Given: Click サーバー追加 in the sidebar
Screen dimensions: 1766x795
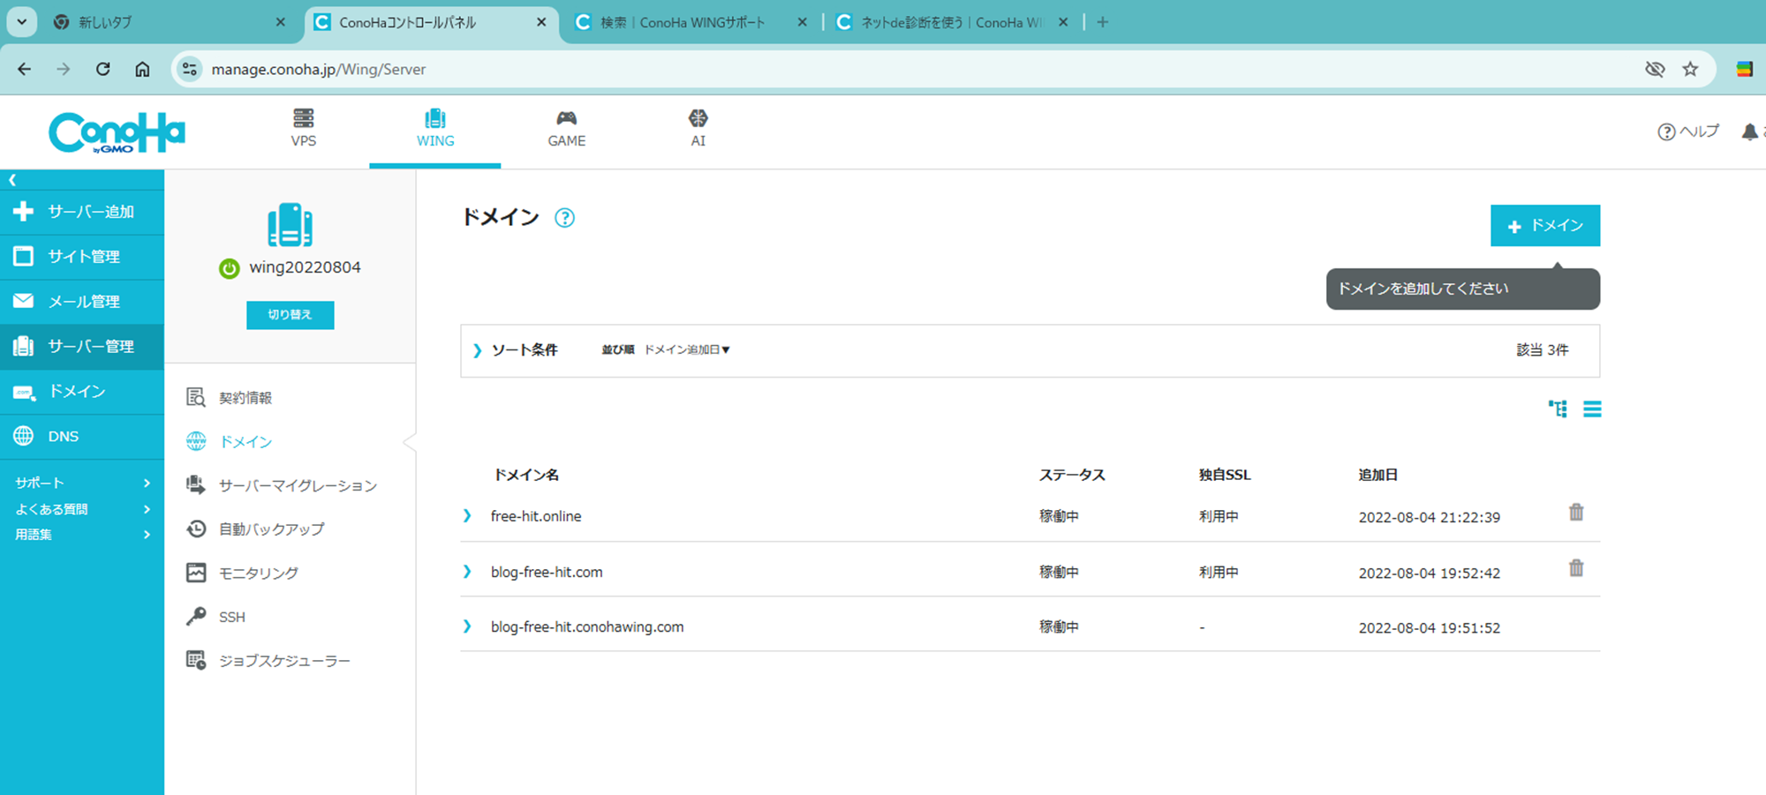Looking at the screenshot, I should tap(82, 212).
